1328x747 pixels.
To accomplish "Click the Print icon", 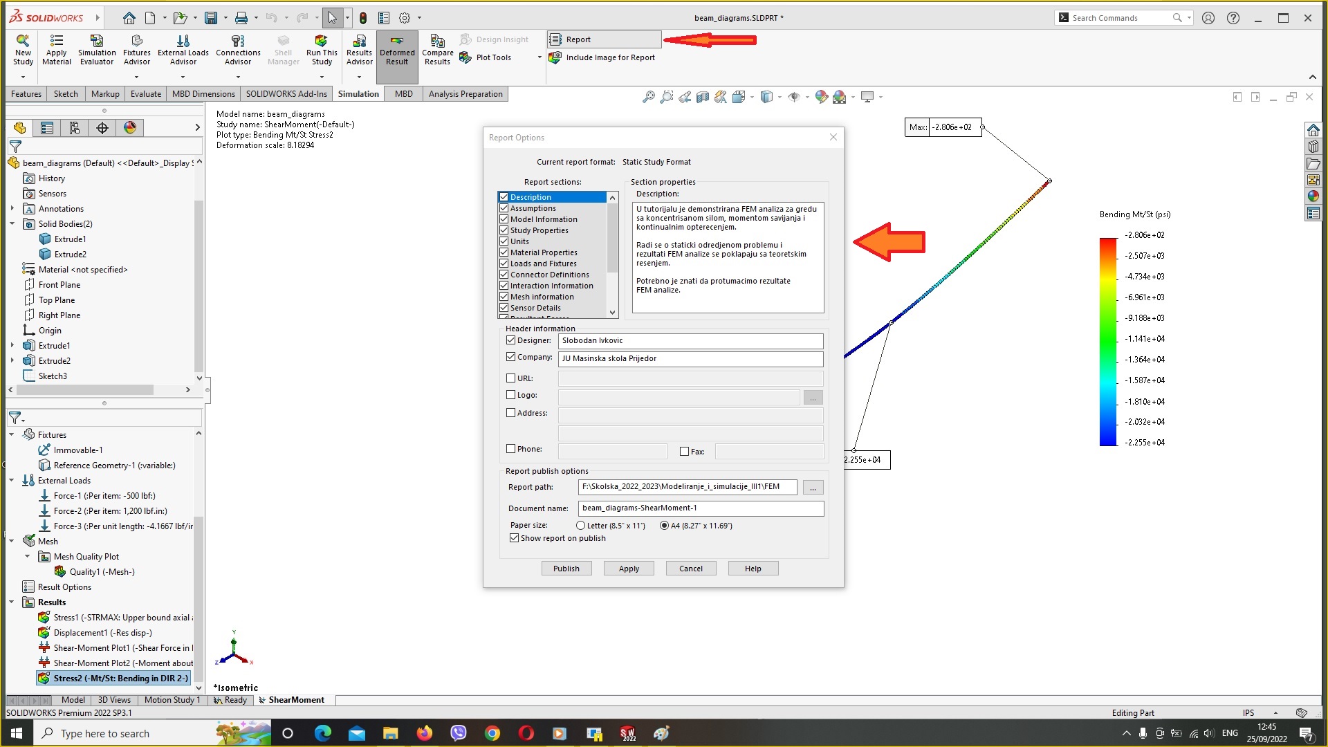I will click(x=241, y=18).
